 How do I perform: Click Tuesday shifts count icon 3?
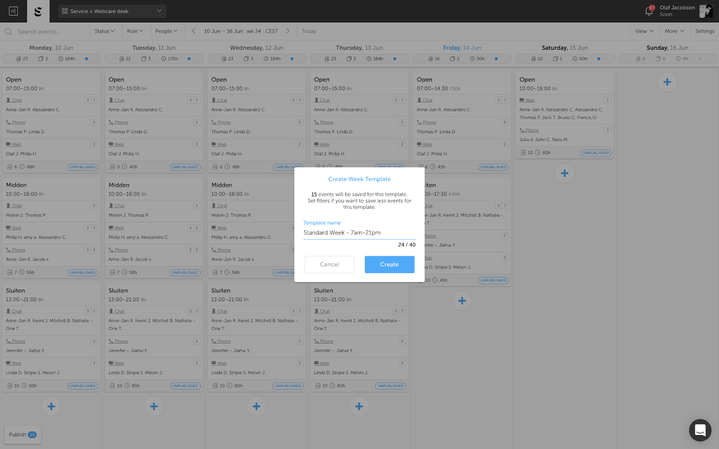[x=144, y=59]
